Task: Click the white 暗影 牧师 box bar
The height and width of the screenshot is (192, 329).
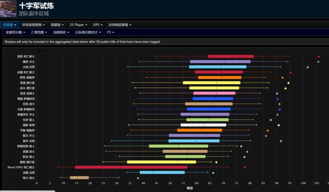Action: pyautogui.click(x=203, y=125)
